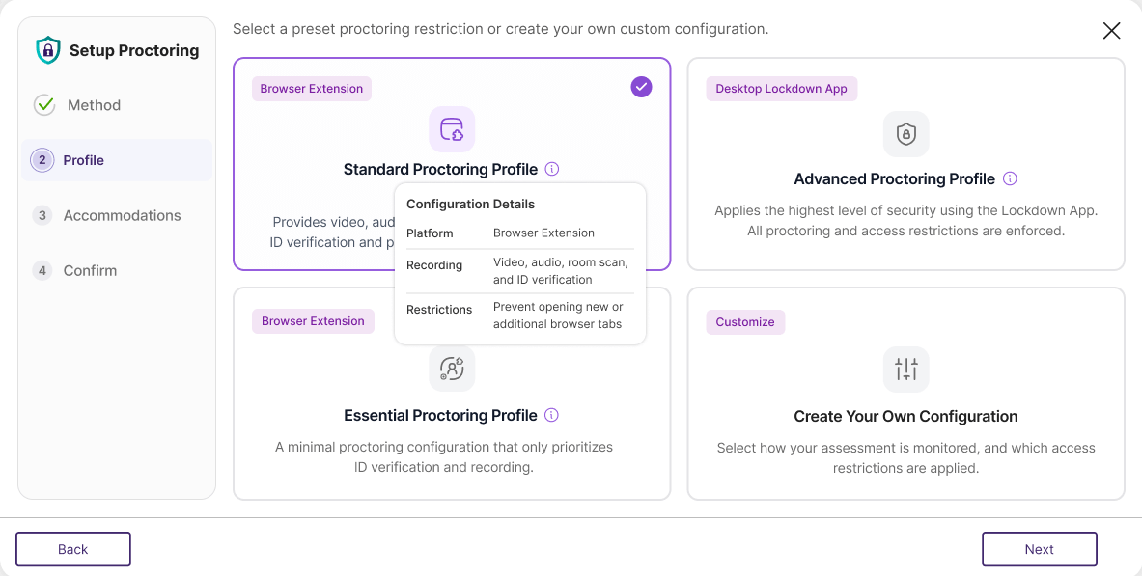
Task: Close the Setup Proctoring dialog
Action: pos(1111,30)
